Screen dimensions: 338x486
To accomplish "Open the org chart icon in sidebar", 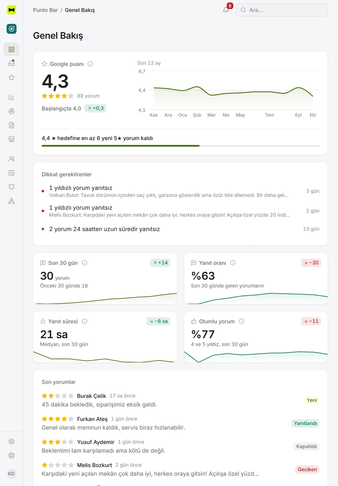I will (x=11, y=201).
